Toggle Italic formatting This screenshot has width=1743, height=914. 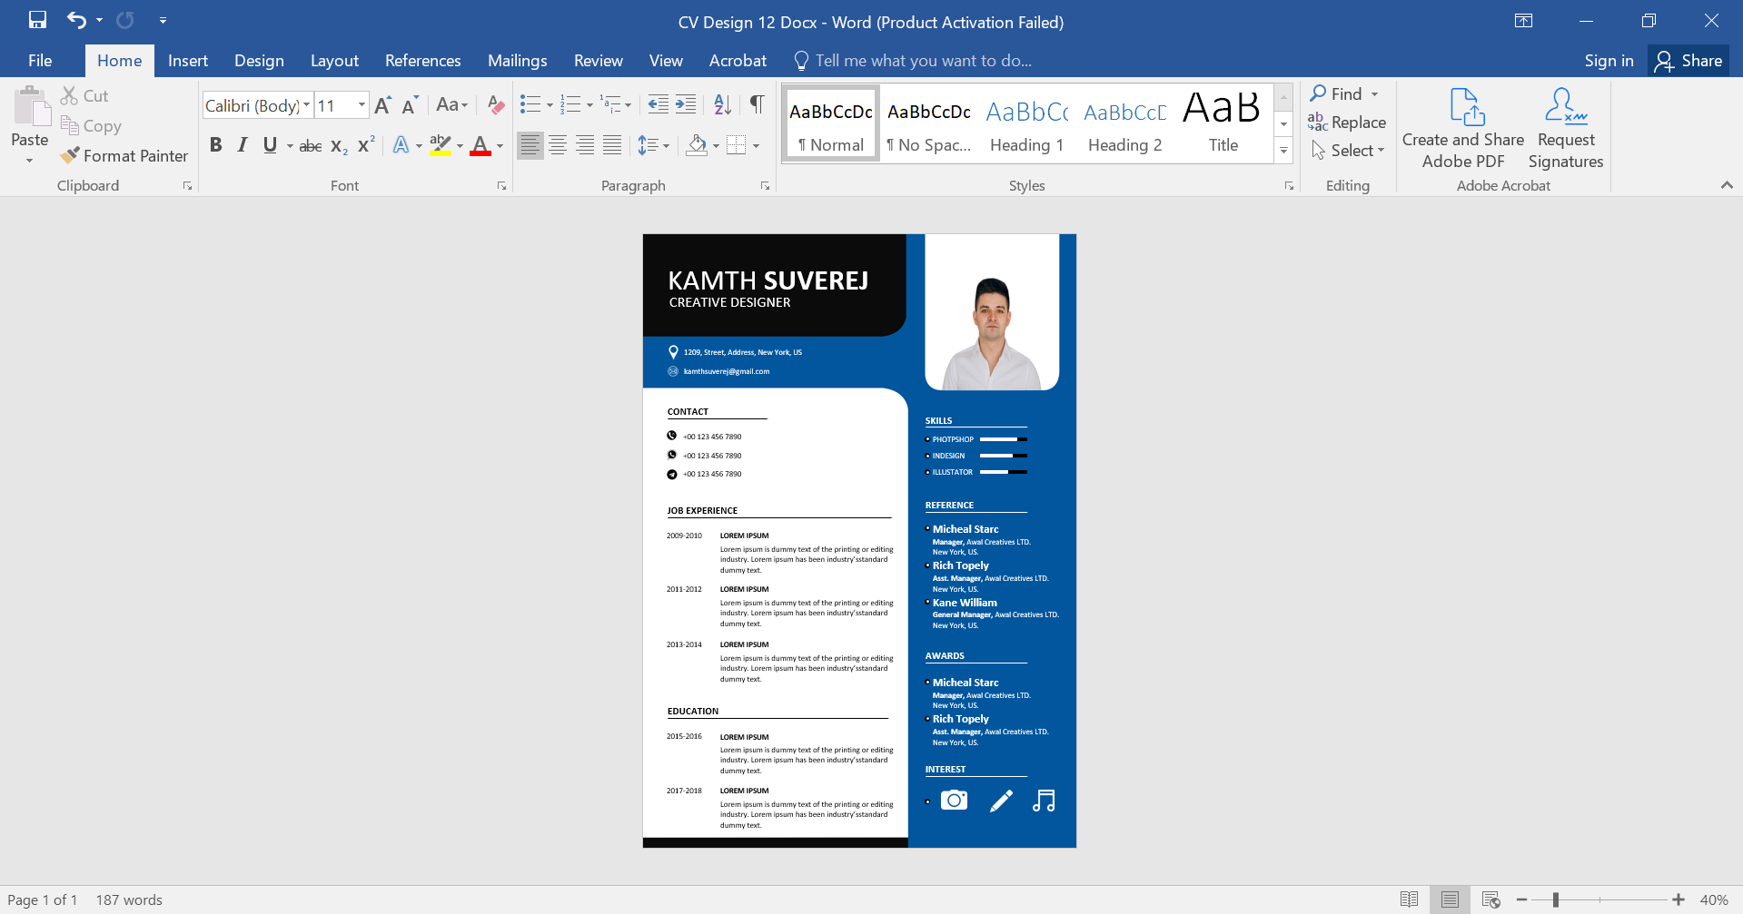(242, 144)
